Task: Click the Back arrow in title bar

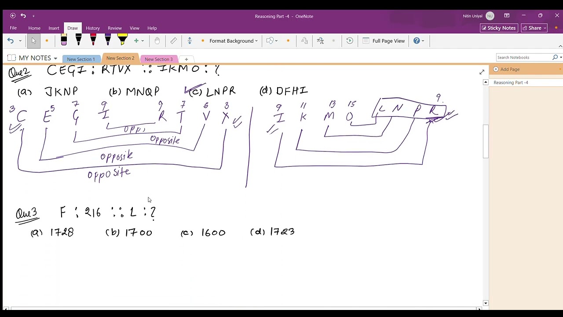Action: click(13, 16)
